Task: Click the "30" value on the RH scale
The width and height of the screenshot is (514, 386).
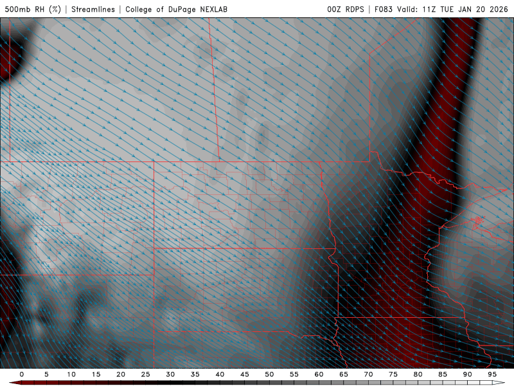Action: click(170, 374)
